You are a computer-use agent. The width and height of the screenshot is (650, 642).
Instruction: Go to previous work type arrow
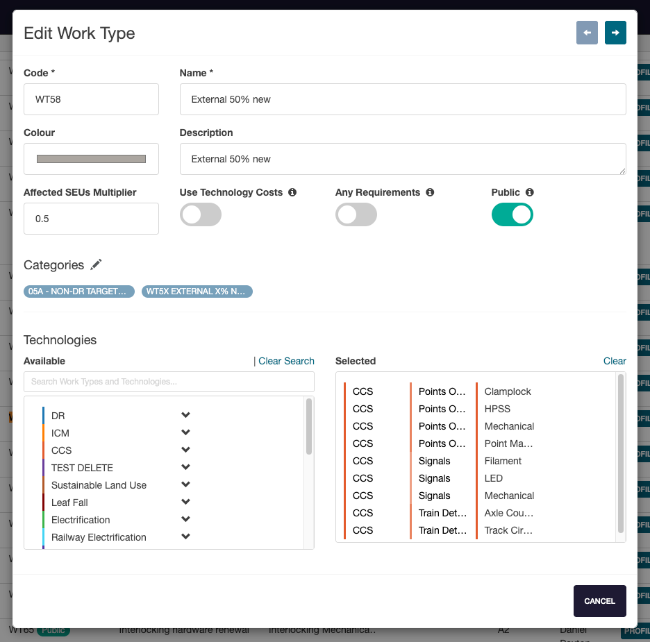tap(587, 33)
